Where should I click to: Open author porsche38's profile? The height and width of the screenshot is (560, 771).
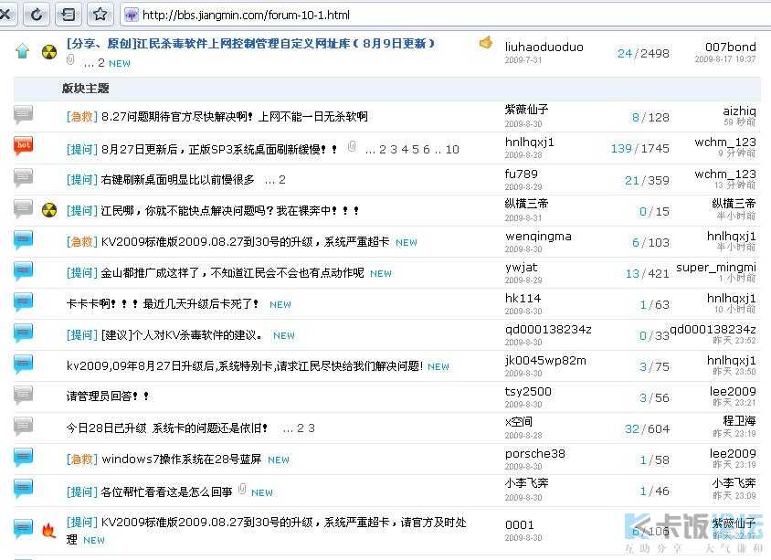click(x=535, y=453)
